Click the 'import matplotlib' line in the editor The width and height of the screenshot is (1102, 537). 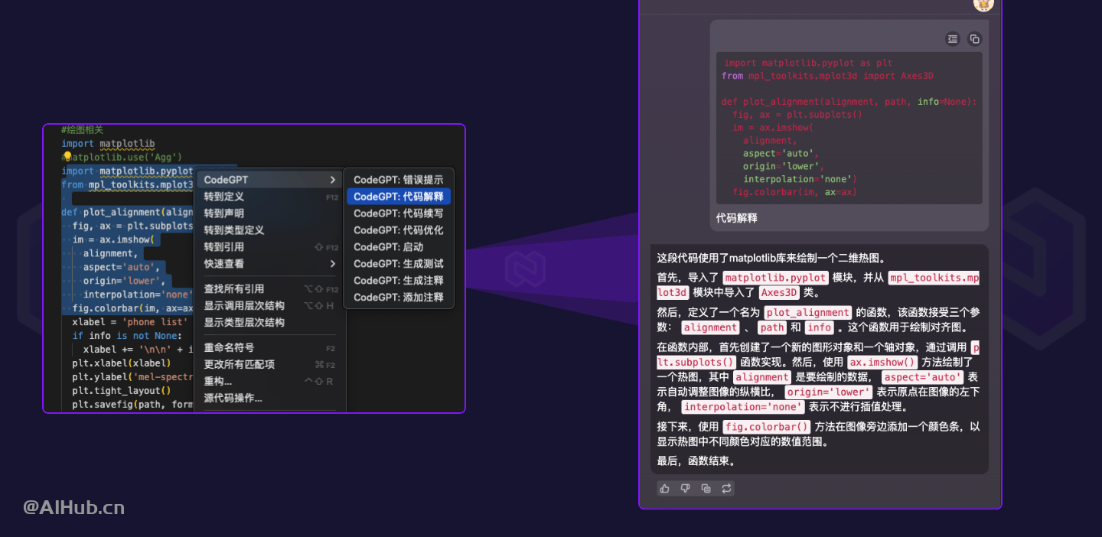pyautogui.click(x=108, y=144)
